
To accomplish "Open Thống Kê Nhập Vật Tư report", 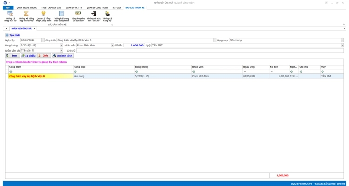I will (10, 16).
